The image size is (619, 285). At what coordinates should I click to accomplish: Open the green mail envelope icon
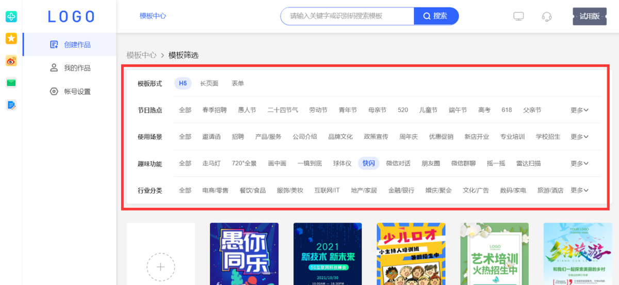(11, 83)
